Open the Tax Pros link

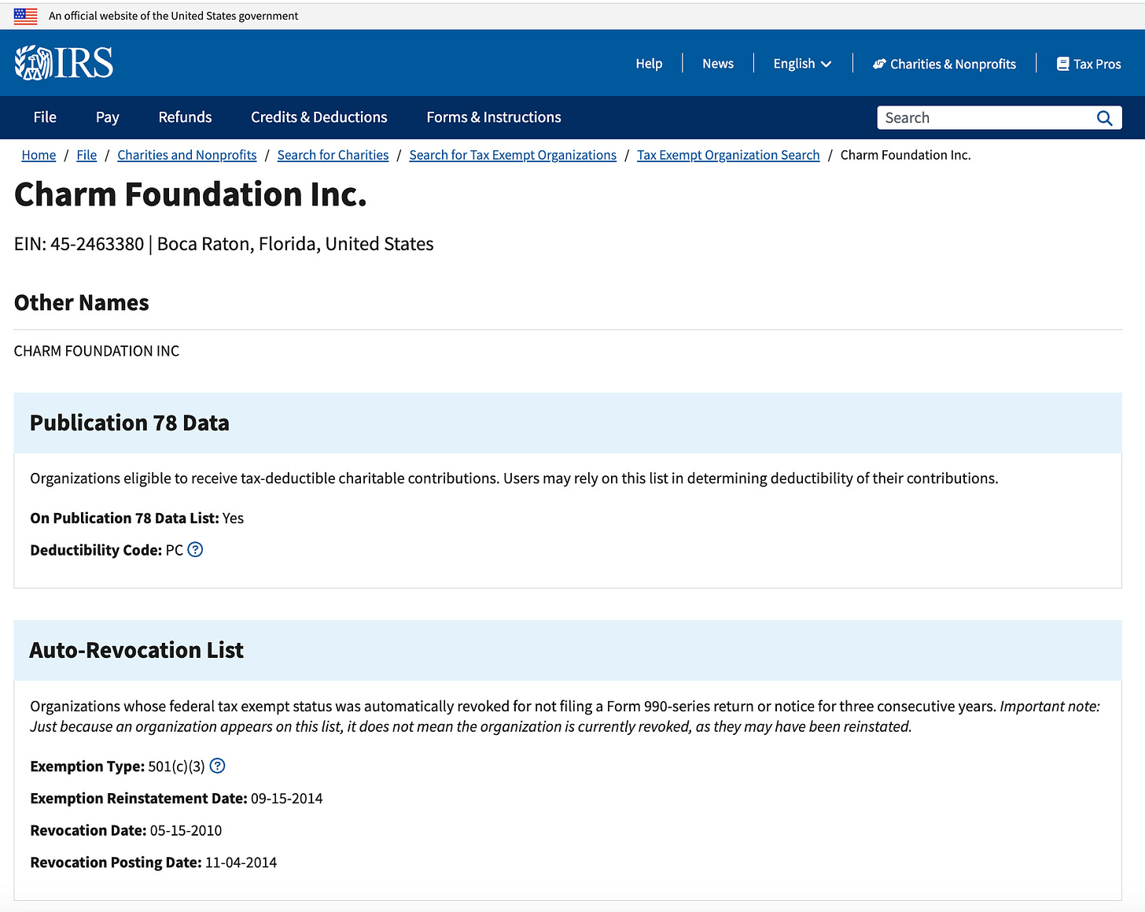tap(1089, 64)
